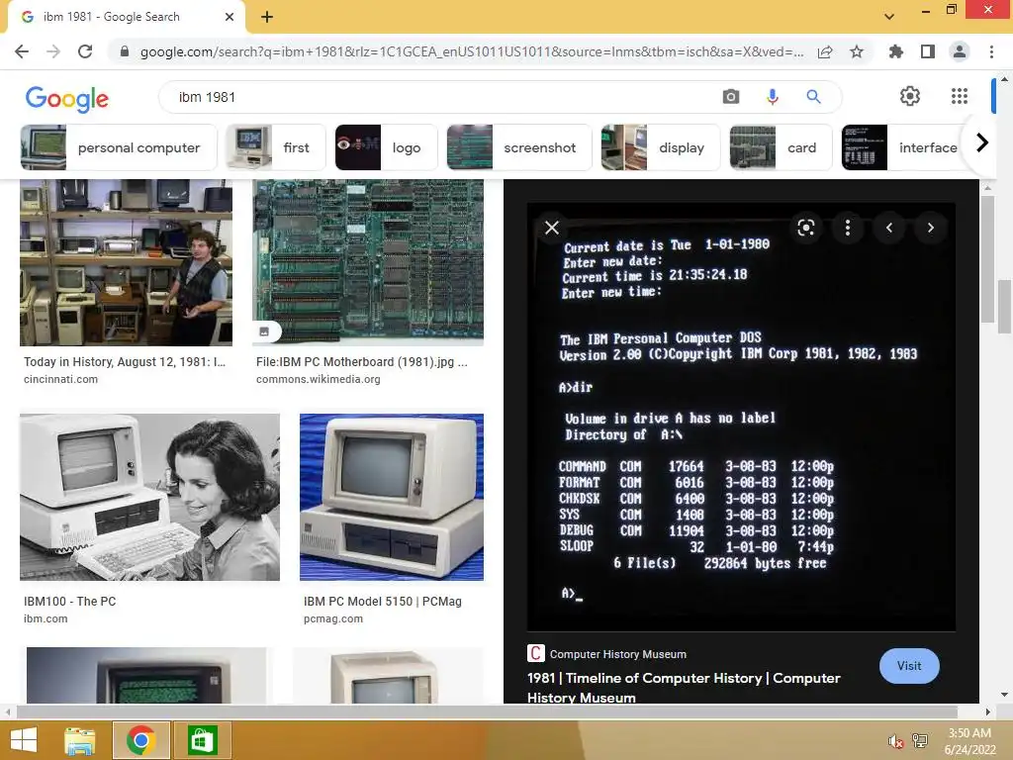Screen dimensions: 1013x760
Task: Open preview more options menu
Action: pyautogui.click(x=848, y=228)
